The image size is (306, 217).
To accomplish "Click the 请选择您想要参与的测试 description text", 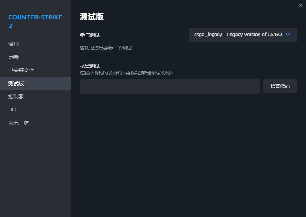I will click(106, 48).
